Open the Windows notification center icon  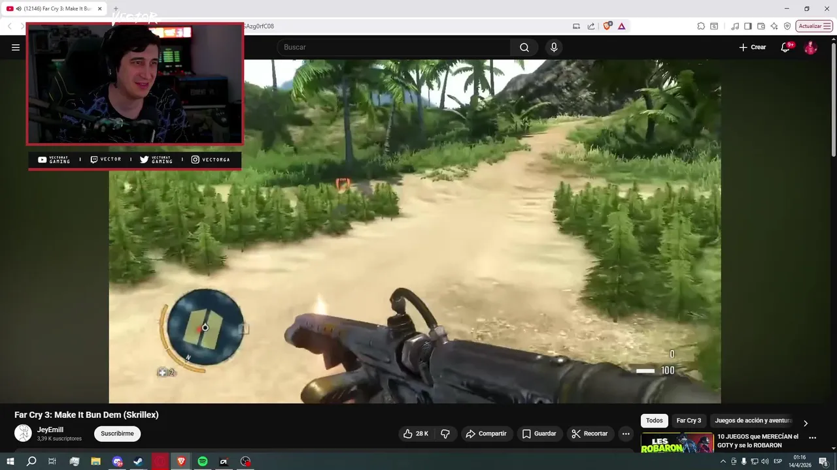click(x=824, y=462)
